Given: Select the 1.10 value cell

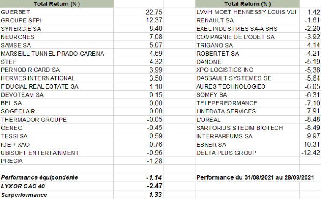Looking at the screenshot, I should point(139,87).
